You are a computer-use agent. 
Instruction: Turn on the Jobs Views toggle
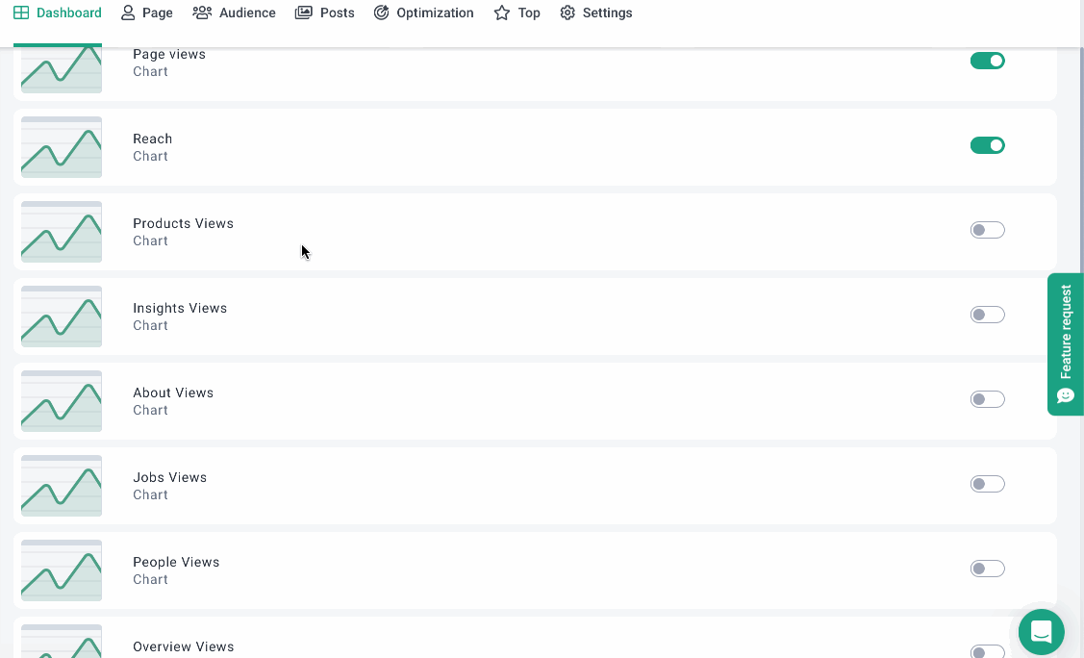point(987,484)
